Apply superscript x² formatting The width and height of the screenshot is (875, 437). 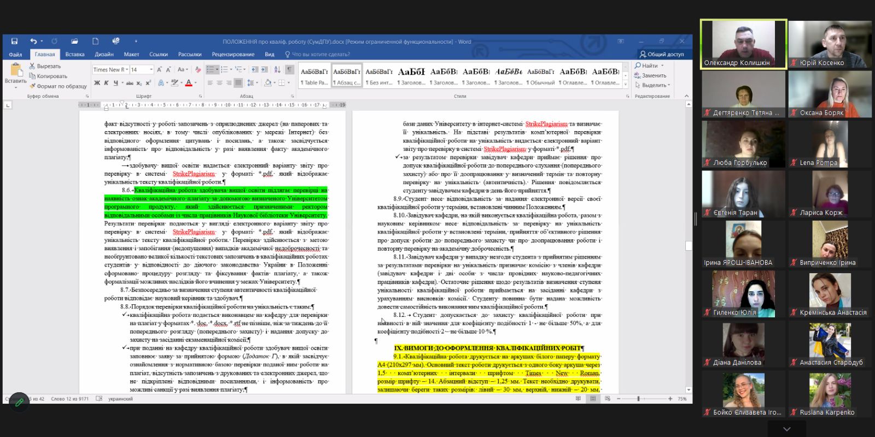148,83
